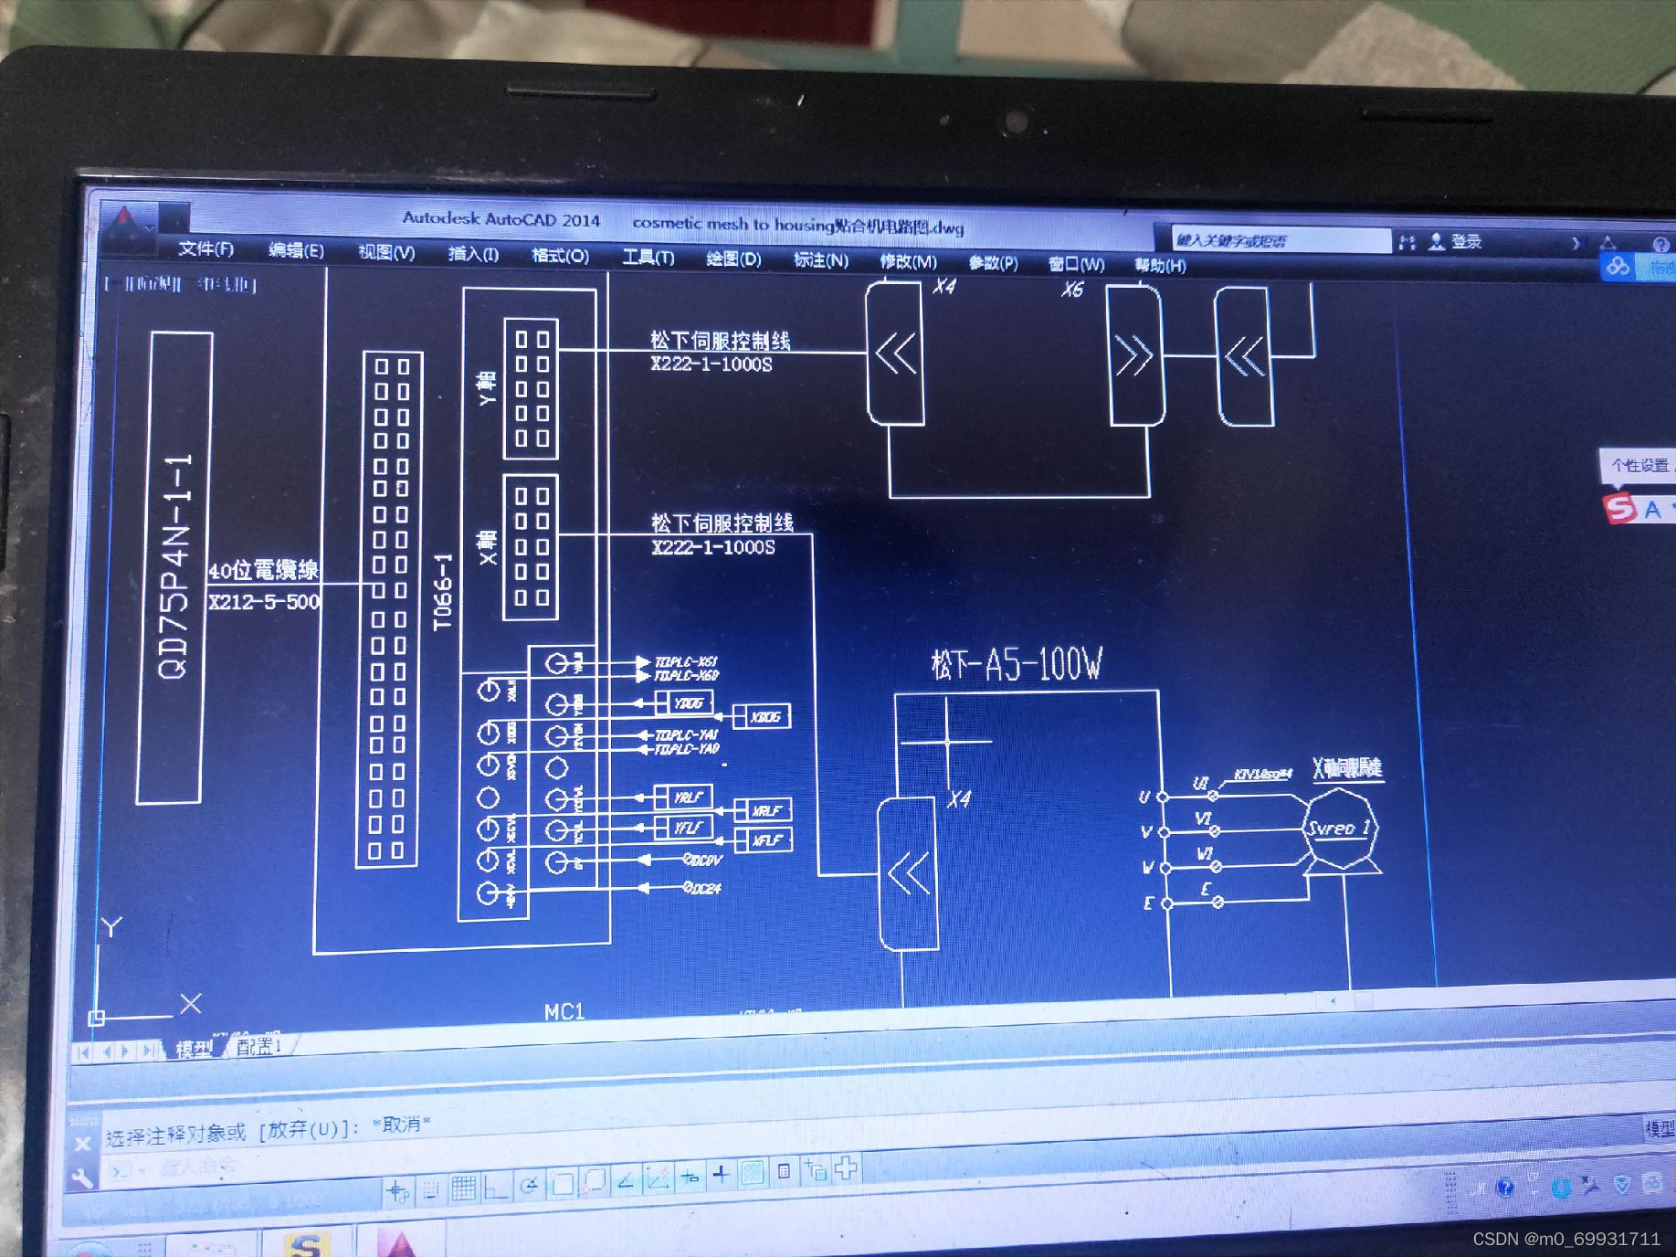Jump to first layout tab arrow
This screenshot has height=1257, width=1676.
[x=85, y=1052]
